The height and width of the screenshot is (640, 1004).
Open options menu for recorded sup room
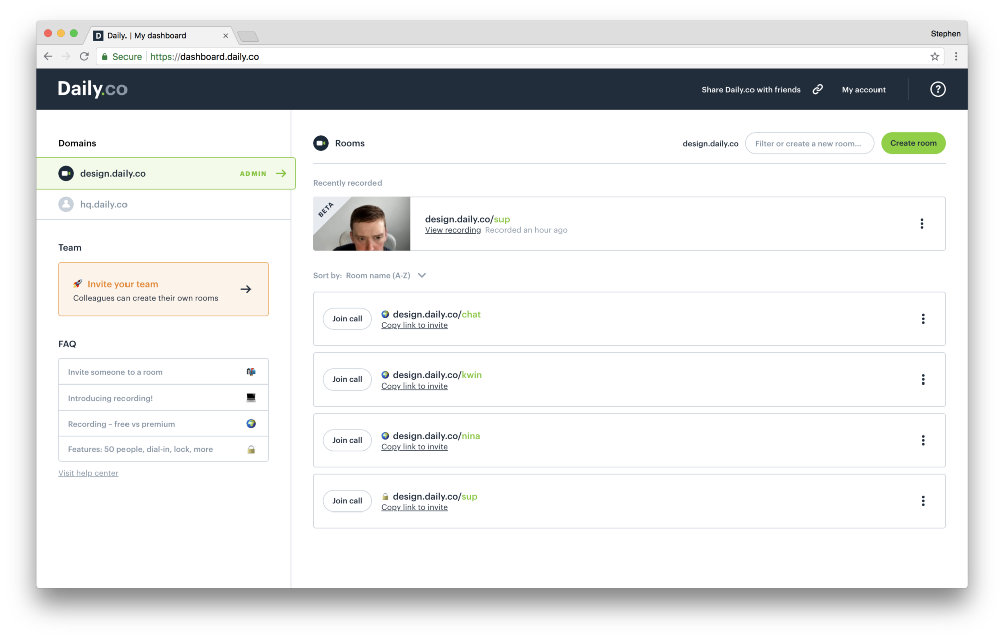[x=922, y=224]
